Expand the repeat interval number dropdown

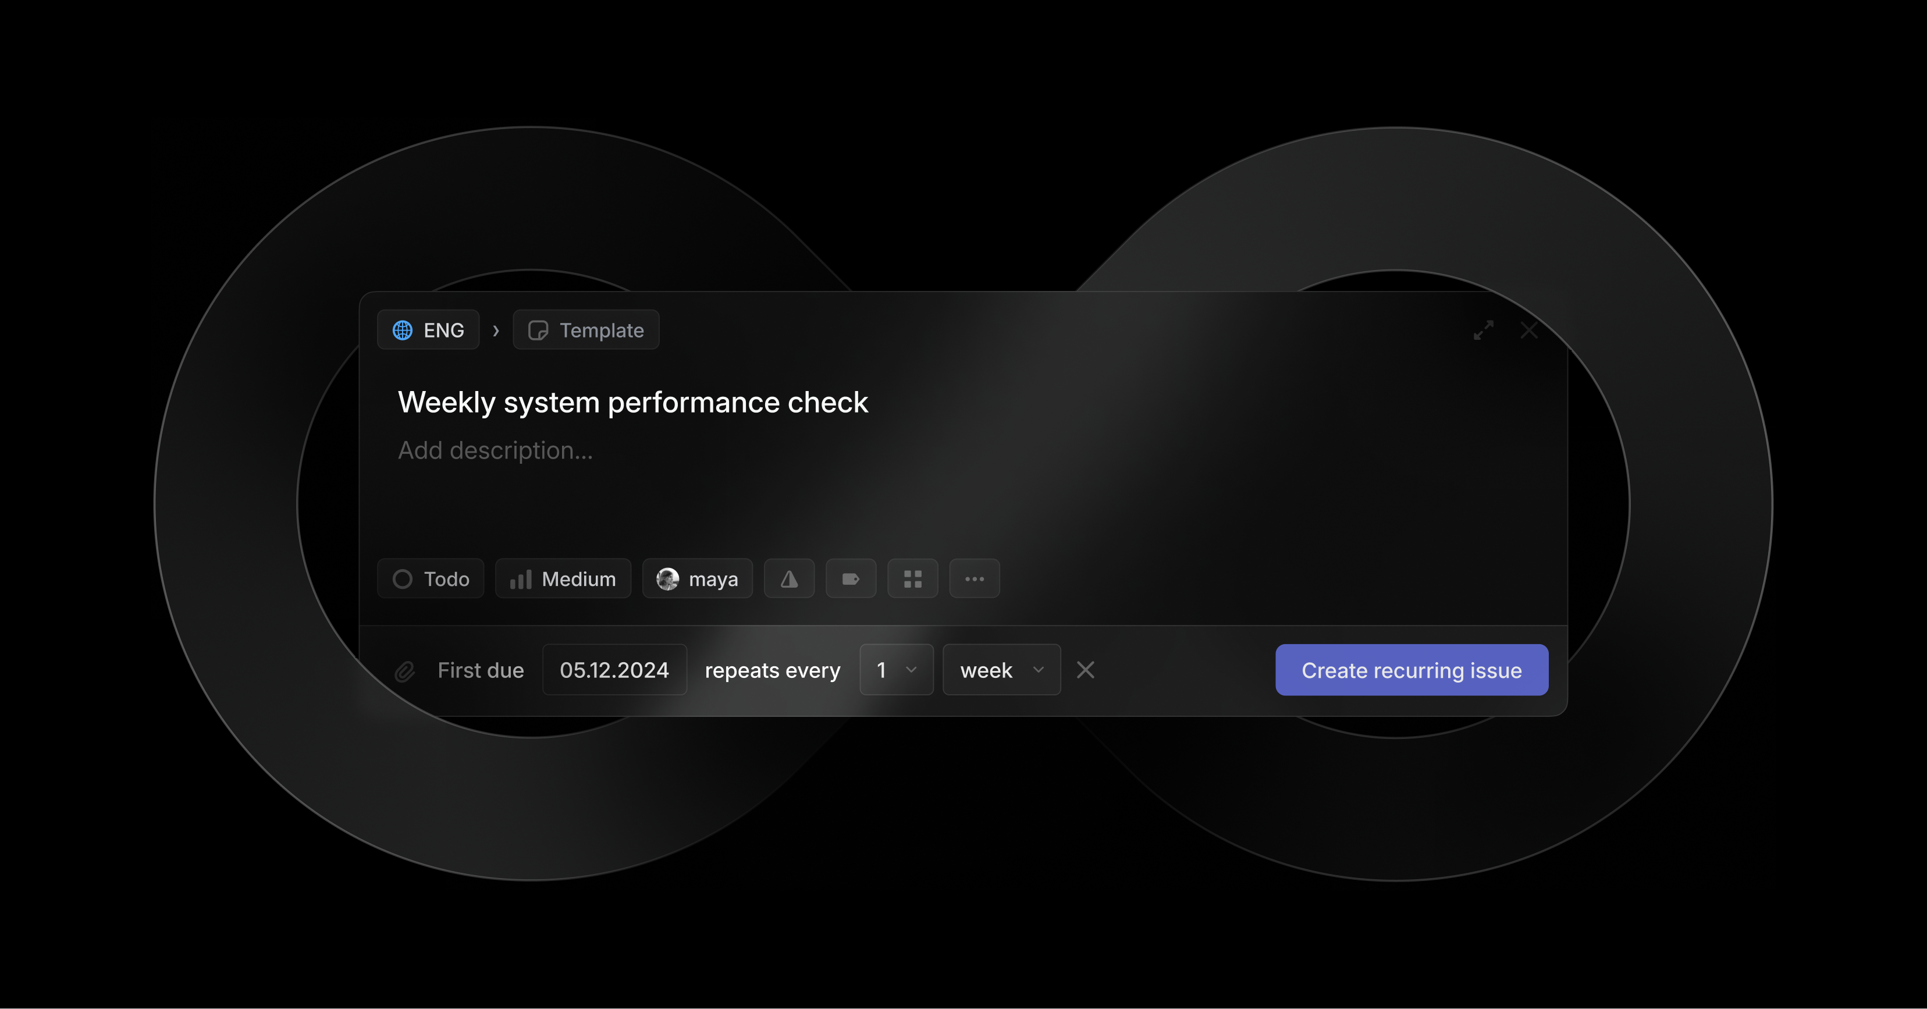[892, 669]
